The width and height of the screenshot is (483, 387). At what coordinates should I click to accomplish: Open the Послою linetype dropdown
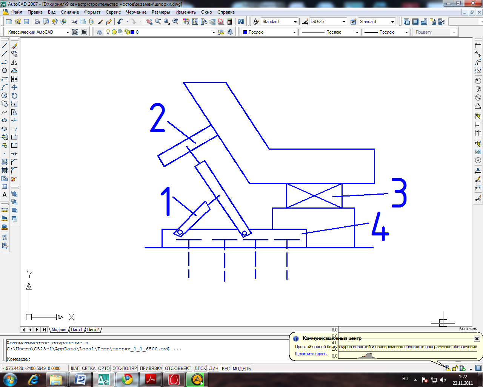[357, 33]
